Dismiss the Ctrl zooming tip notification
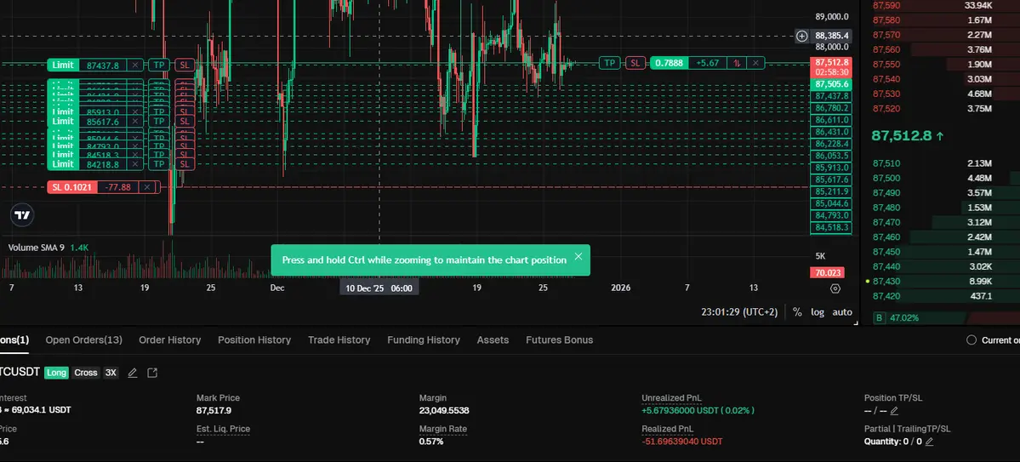 [x=578, y=256]
